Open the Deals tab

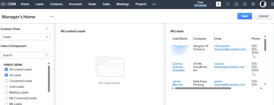point(92,4)
